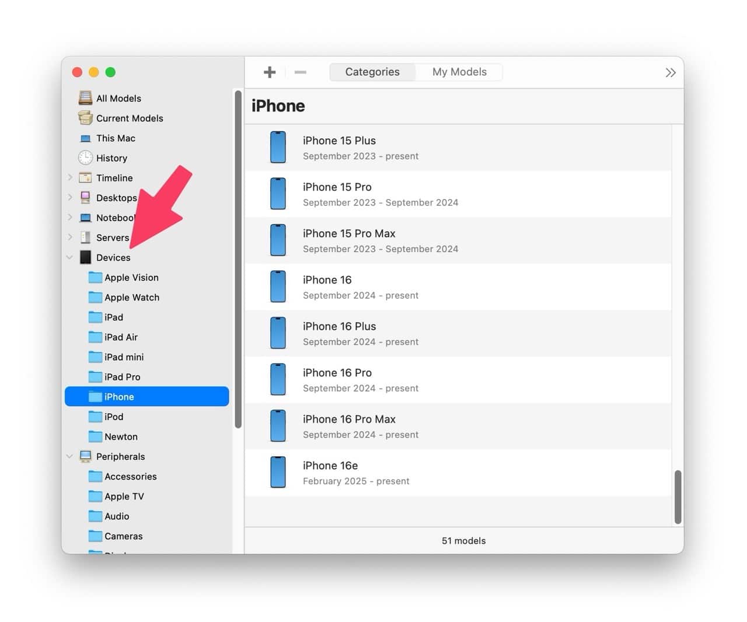The image size is (747, 622).
Task: Click the Apple Watch folder icon
Action: point(95,297)
